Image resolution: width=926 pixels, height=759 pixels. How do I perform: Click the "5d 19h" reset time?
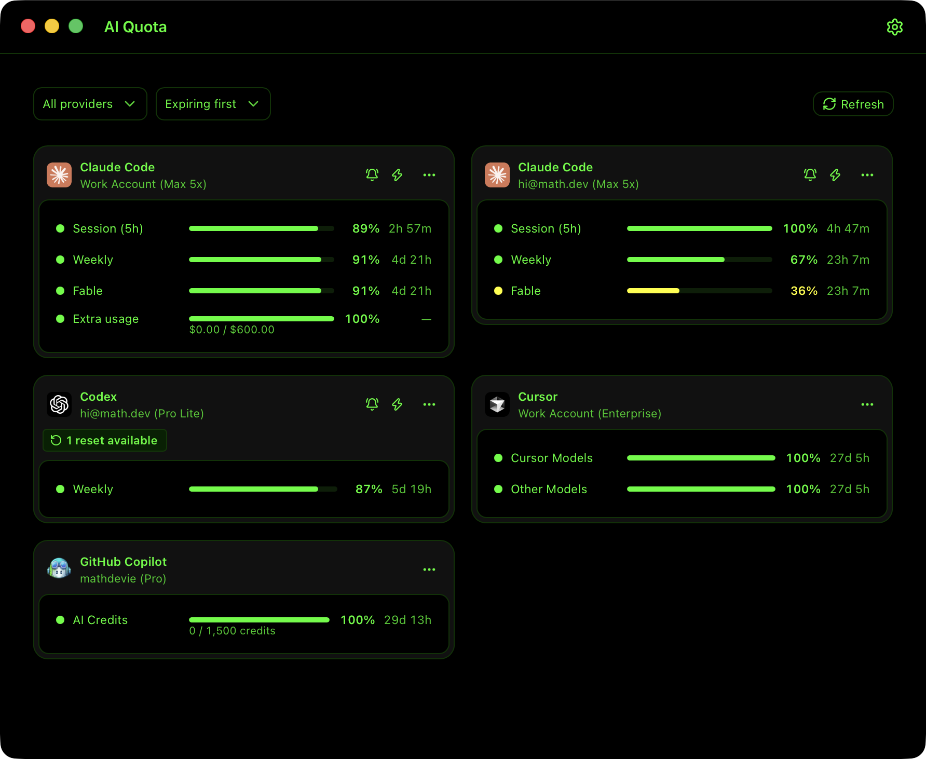click(412, 489)
